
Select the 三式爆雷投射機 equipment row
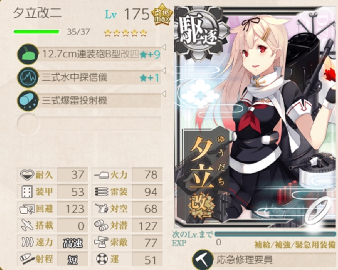point(89,101)
